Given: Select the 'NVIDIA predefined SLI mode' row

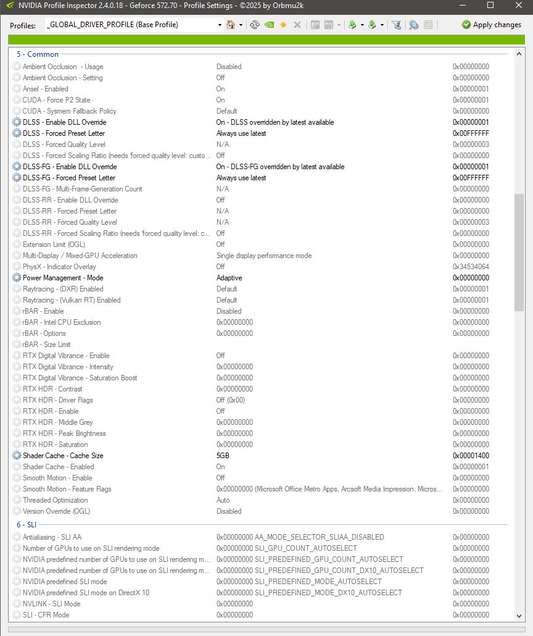Looking at the screenshot, I should pos(260,581).
